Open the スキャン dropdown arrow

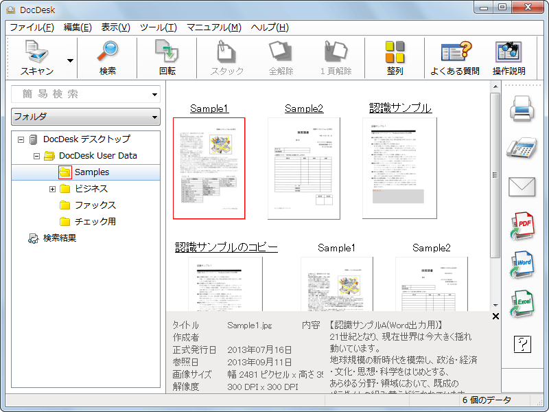71,60
